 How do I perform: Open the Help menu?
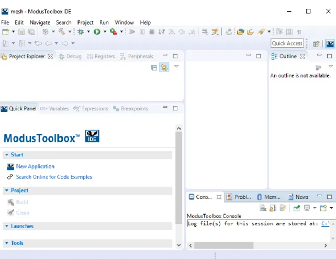pyautogui.click(x=145, y=22)
